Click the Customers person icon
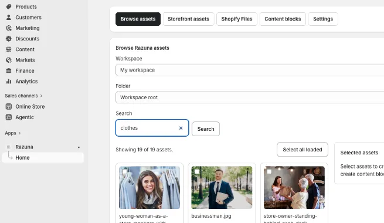Screen dimensions: 384x223 pos(9,18)
